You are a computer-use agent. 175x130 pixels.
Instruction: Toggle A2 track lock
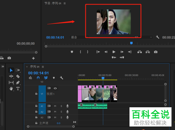(36, 111)
